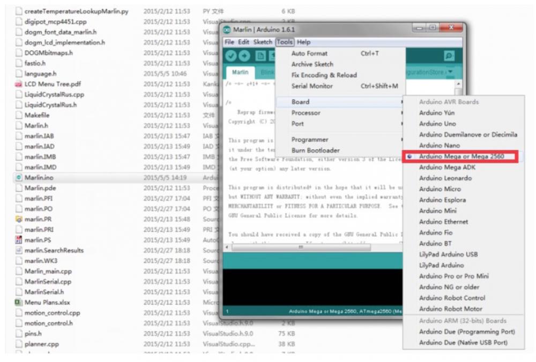Click the file icon beside Marlin.pde

(19, 188)
